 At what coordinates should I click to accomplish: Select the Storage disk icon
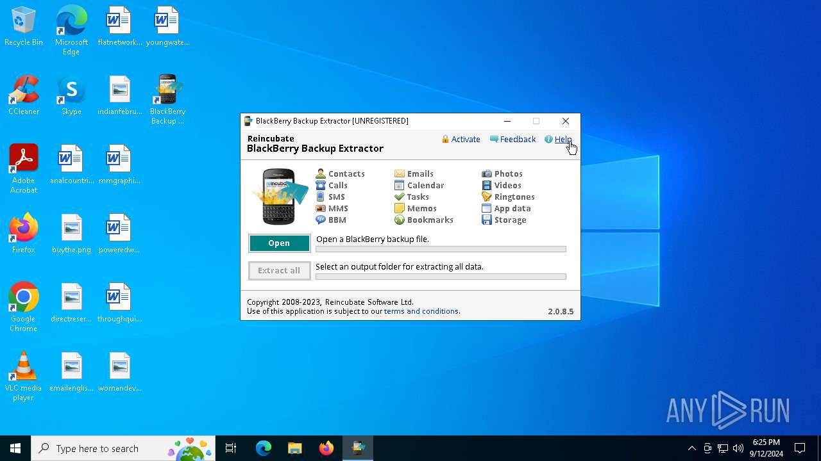coord(487,220)
